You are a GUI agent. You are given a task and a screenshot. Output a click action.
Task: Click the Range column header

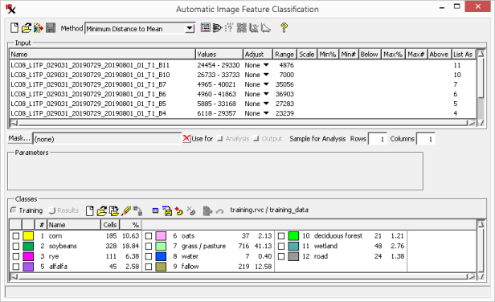284,55
